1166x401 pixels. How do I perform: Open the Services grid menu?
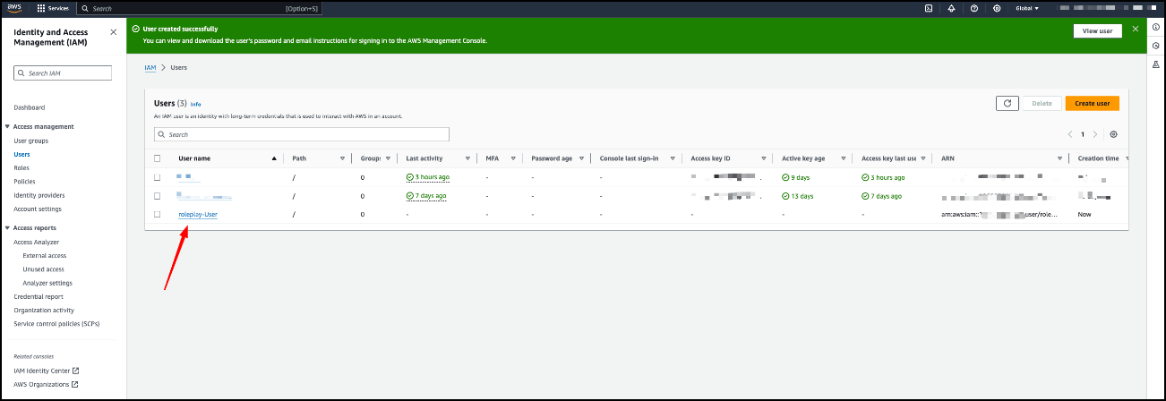53,8
